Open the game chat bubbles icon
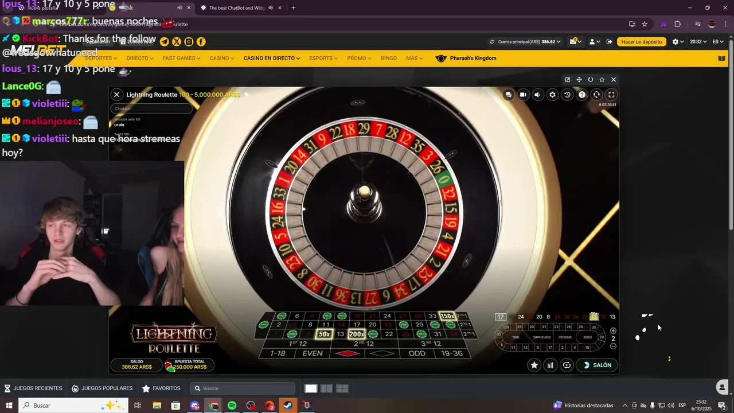This screenshot has height=413, width=734. [x=508, y=95]
